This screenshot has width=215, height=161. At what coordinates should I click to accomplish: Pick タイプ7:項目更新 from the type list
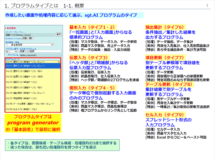click(x=33, y=98)
